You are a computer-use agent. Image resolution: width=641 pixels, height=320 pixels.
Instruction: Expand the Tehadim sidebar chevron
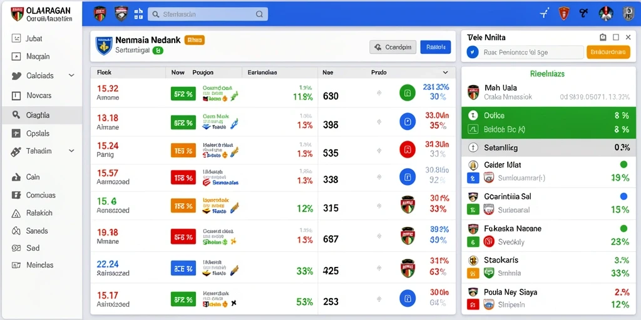(x=71, y=151)
